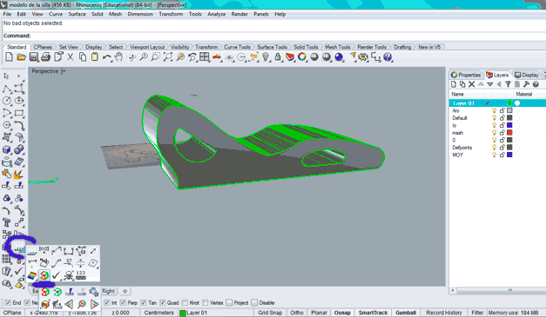This screenshot has width=546, height=317.
Task: Click the Undo arrow icon
Action: tap(107, 57)
